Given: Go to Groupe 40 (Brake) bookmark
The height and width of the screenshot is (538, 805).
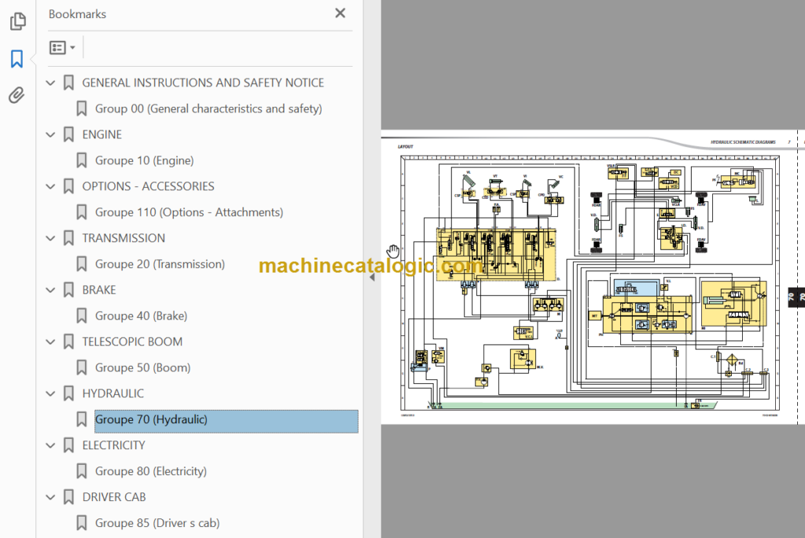Looking at the screenshot, I should 142,316.
